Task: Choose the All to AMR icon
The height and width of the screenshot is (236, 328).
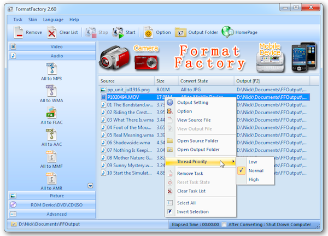Action: click(51, 178)
